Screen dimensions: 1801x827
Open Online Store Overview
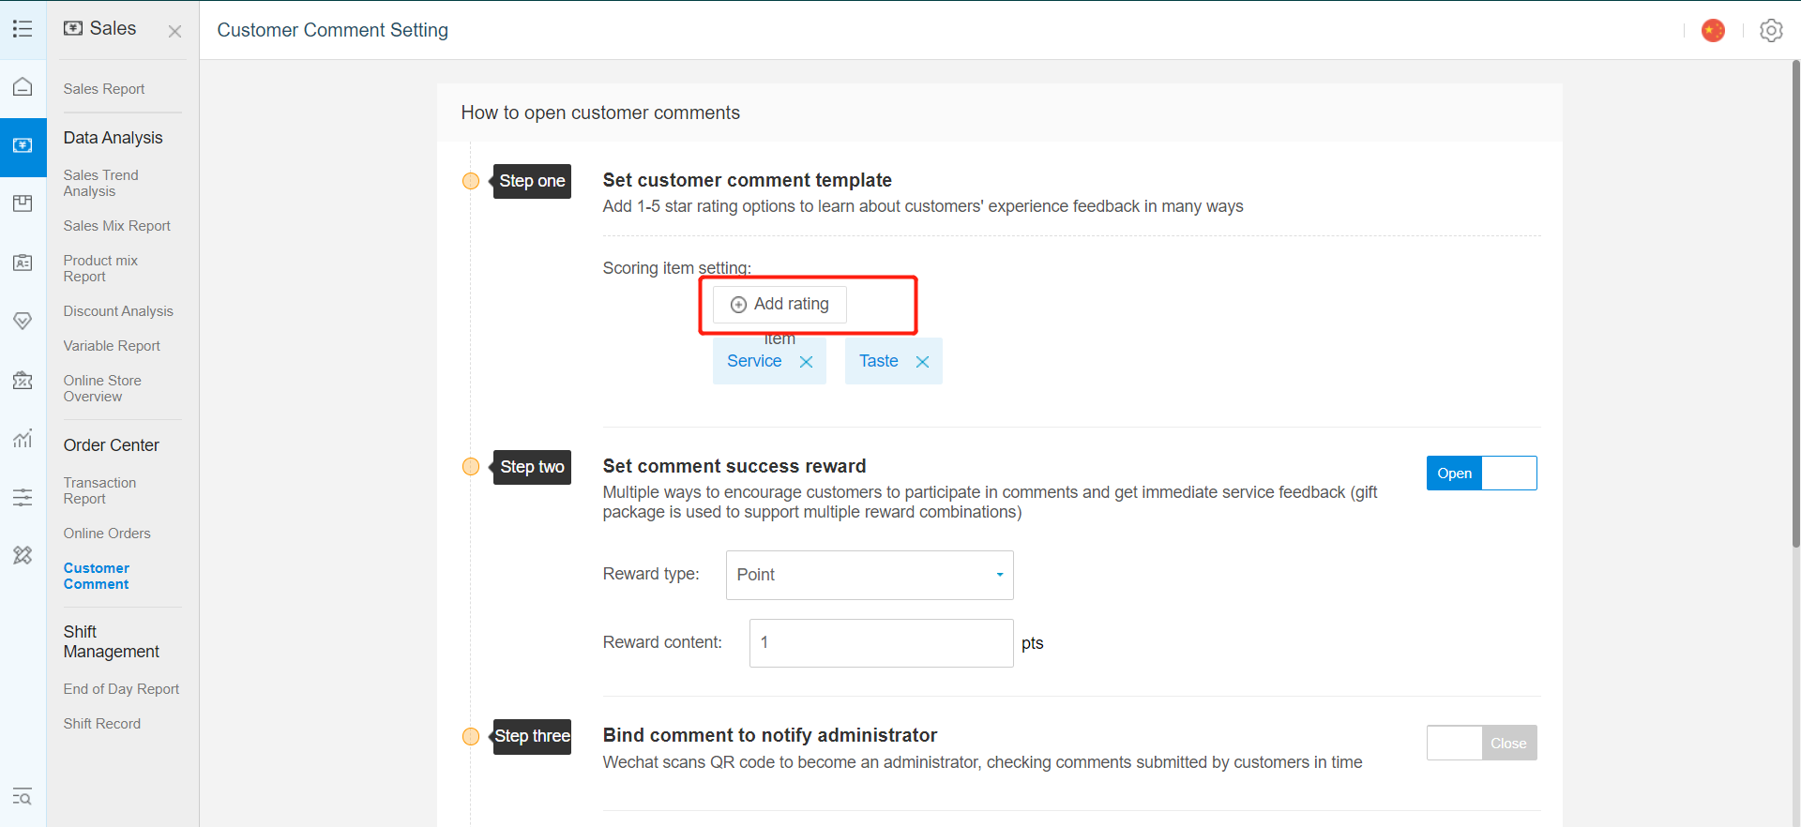(x=102, y=388)
